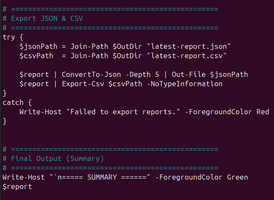Click the $report variable on the last line
The image size is (274, 200).
17,186
